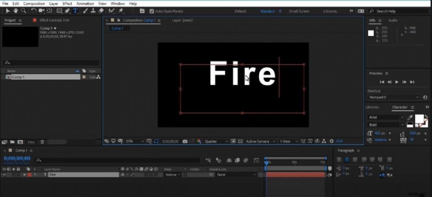Jump to first frame in Preview

382,82
